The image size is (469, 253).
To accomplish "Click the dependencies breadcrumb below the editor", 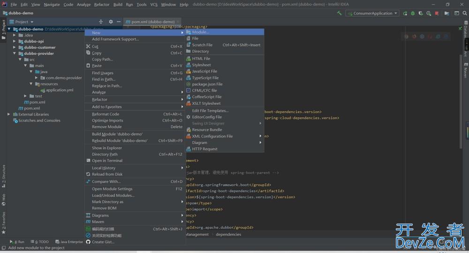I will [228, 234].
